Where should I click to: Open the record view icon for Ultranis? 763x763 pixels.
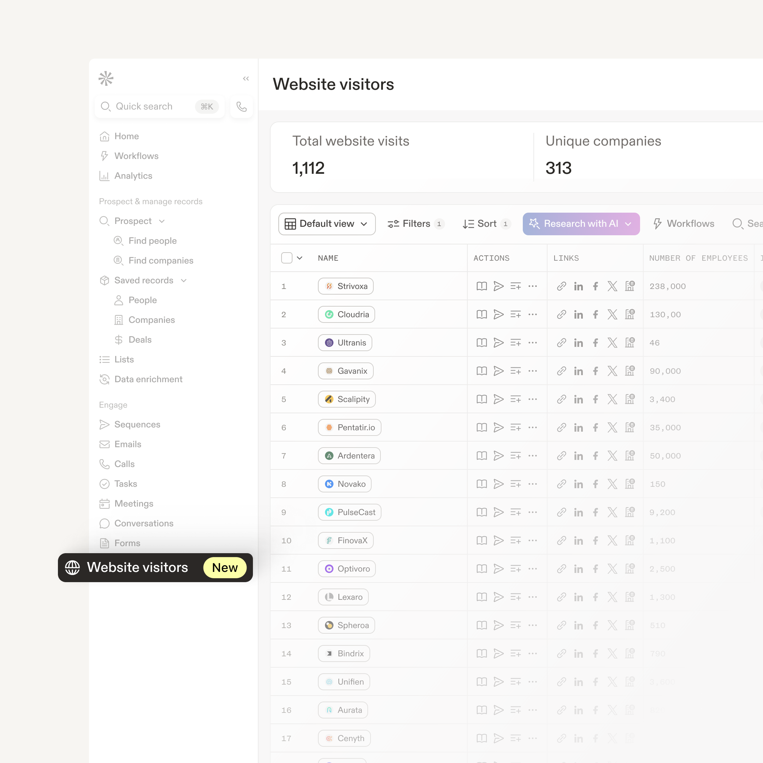point(481,342)
